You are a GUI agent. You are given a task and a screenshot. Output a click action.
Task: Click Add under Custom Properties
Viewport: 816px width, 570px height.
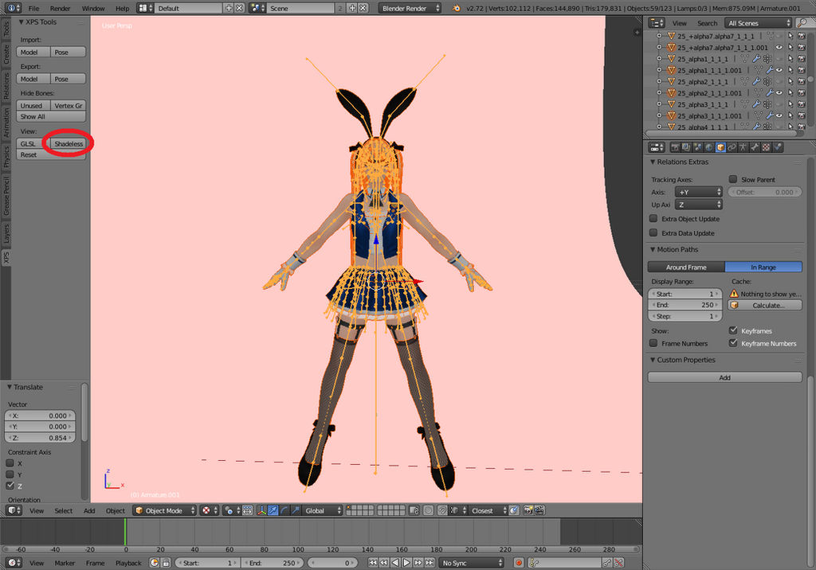[x=724, y=377]
